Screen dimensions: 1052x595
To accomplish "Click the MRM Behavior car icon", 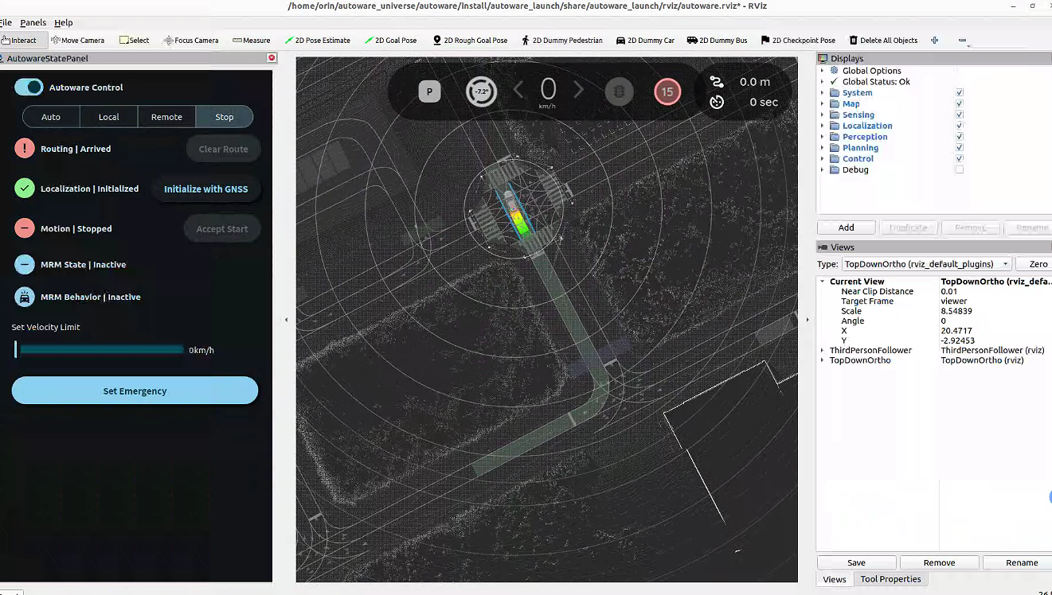I will 25,297.
